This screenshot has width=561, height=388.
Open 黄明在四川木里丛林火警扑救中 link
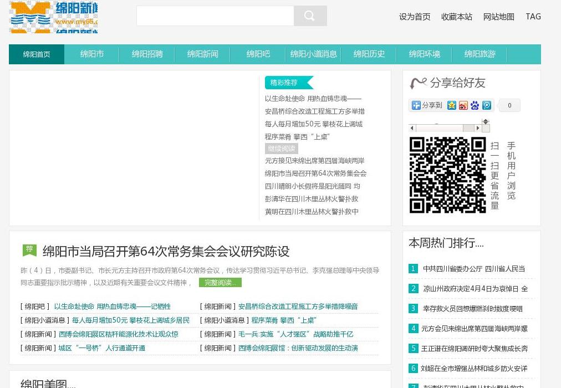[312, 212]
